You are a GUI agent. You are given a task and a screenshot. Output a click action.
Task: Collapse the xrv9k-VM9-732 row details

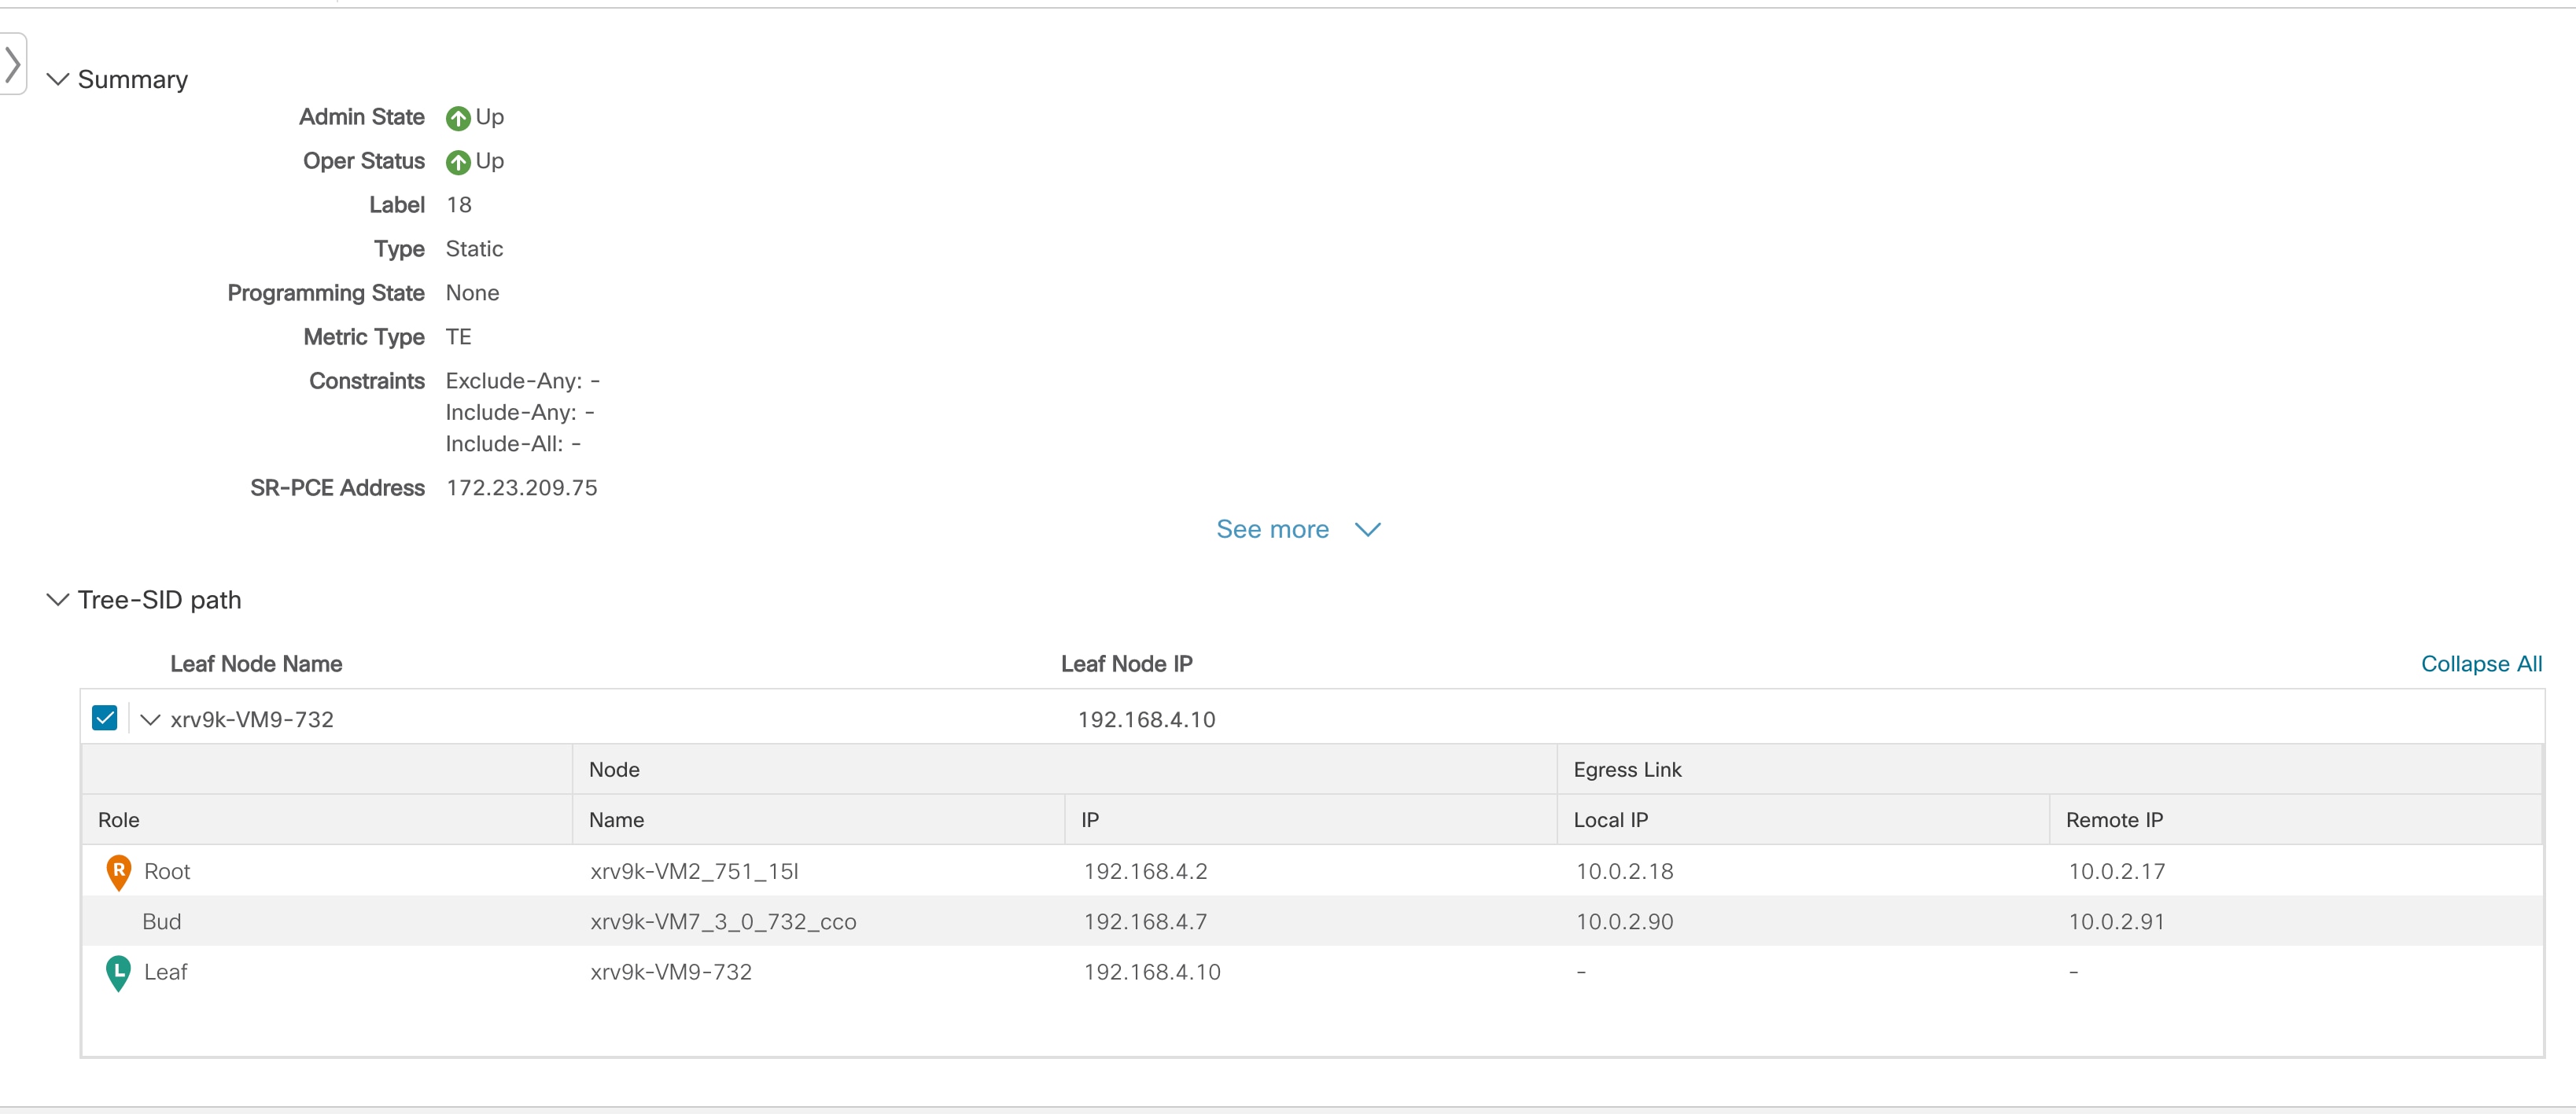[150, 719]
